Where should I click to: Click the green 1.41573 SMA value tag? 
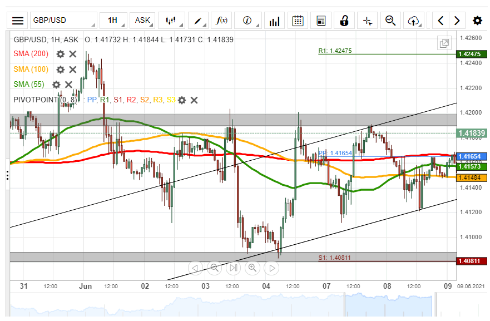tap(471, 166)
